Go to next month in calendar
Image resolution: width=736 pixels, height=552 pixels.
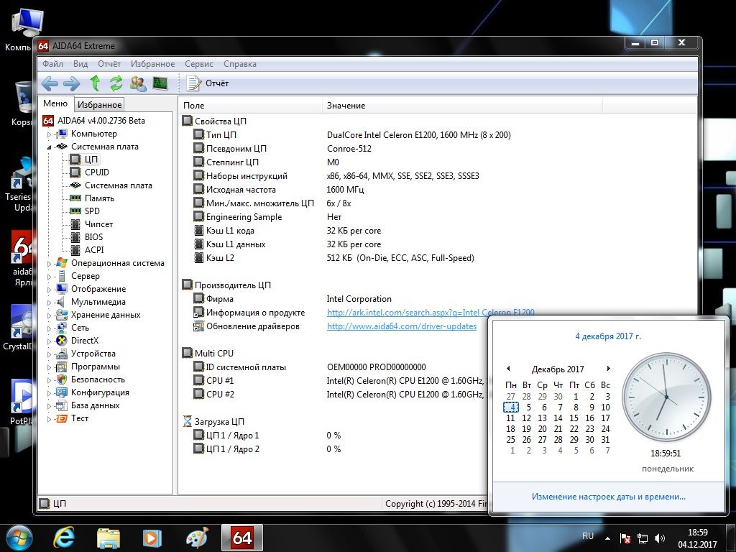tap(608, 369)
